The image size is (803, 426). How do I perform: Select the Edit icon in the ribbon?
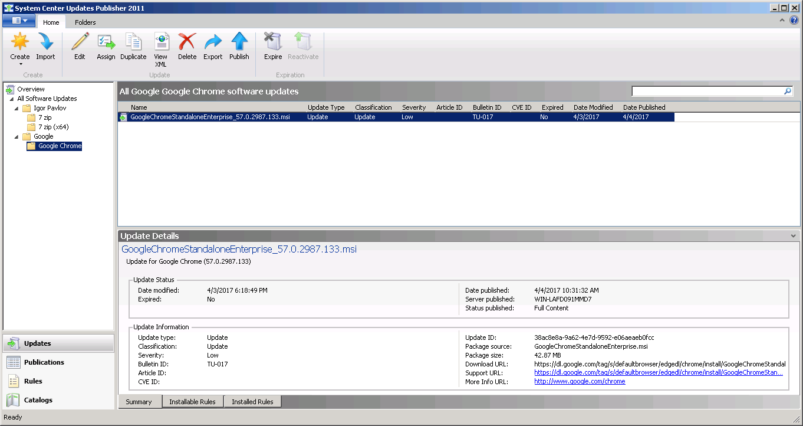click(80, 47)
